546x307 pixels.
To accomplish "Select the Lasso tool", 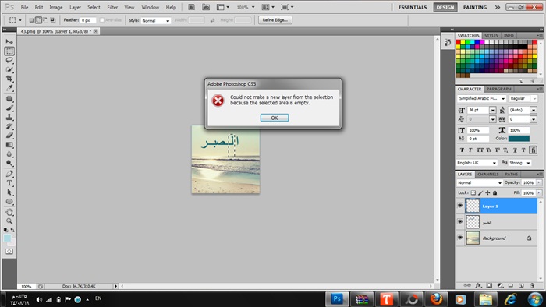I will click(9, 60).
